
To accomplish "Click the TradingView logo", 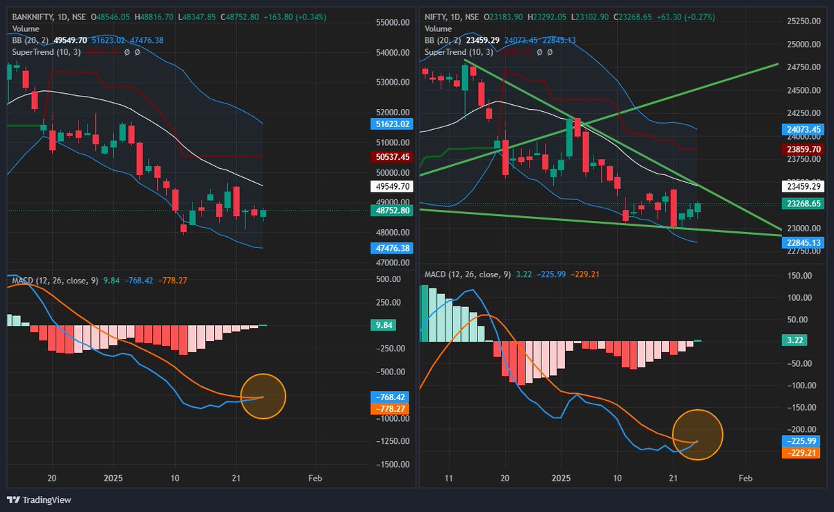I will [39, 499].
